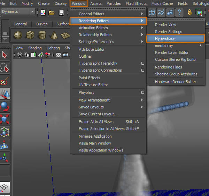Viewport: 209px width, 196px height.
Task: Open Hypergraph: Hierarchy option box
Action: tap(142, 63)
